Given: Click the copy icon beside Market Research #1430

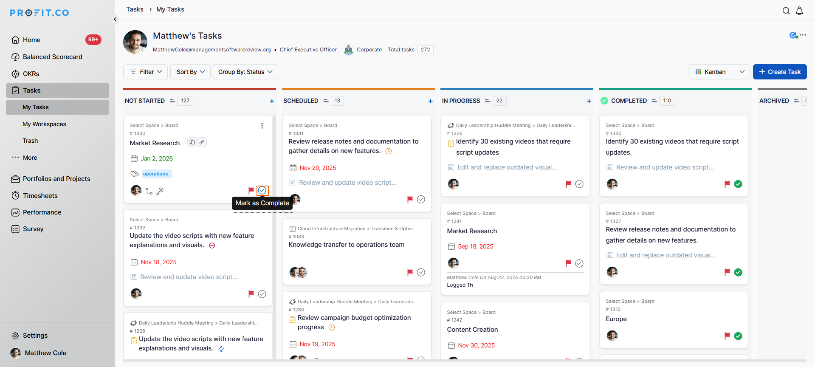Looking at the screenshot, I should (x=192, y=142).
